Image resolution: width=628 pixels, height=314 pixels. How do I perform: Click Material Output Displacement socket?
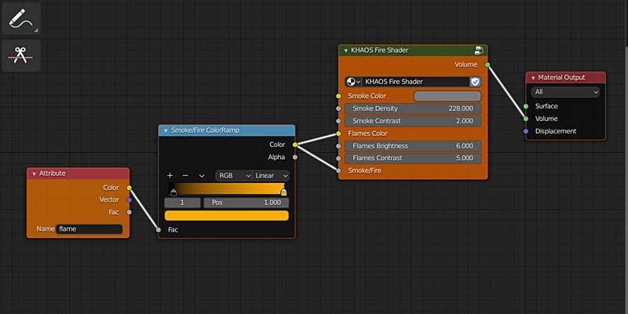point(526,131)
